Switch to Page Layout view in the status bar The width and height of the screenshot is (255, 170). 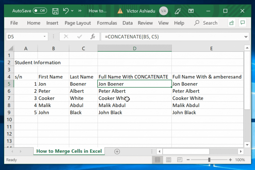coord(168,160)
